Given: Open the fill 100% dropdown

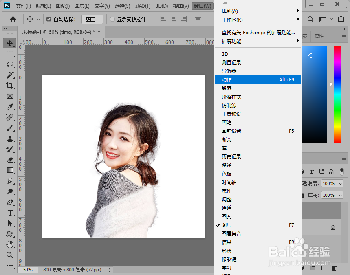Looking at the screenshot, I should (340, 195).
